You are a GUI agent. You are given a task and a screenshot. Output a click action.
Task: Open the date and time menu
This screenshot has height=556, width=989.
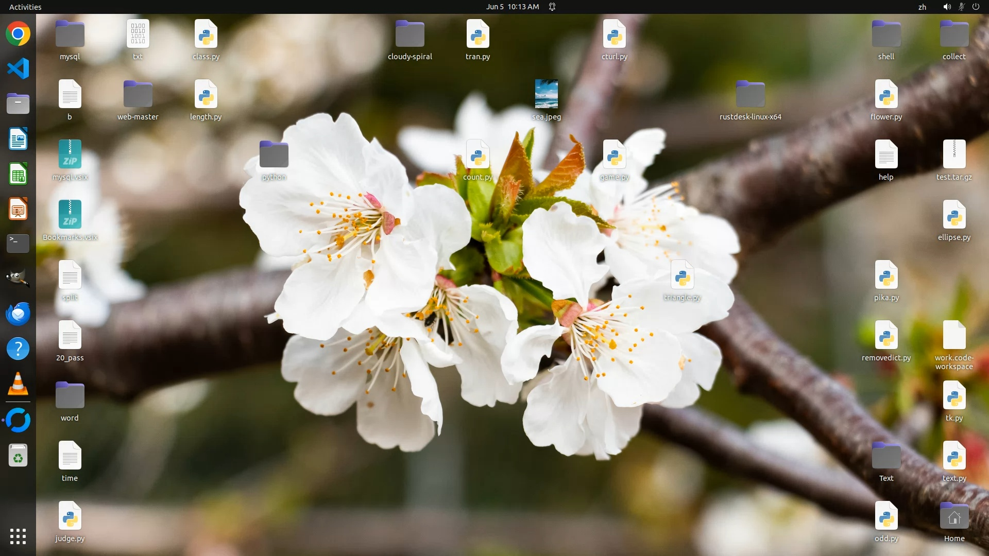512,7
